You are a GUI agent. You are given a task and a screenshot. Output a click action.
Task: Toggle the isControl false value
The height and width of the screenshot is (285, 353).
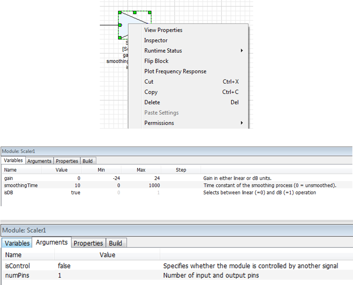pos(64,266)
